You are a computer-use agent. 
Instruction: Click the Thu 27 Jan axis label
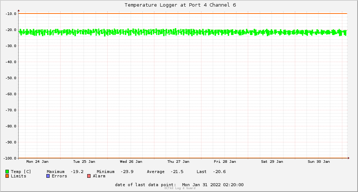point(178,162)
